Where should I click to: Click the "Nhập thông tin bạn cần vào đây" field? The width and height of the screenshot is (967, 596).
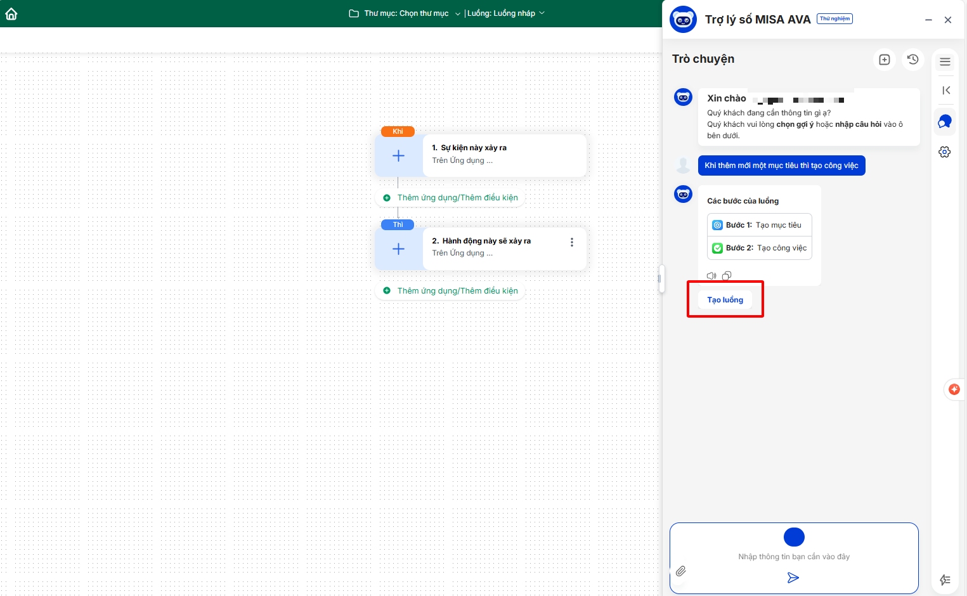pyautogui.click(x=793, y=557)
